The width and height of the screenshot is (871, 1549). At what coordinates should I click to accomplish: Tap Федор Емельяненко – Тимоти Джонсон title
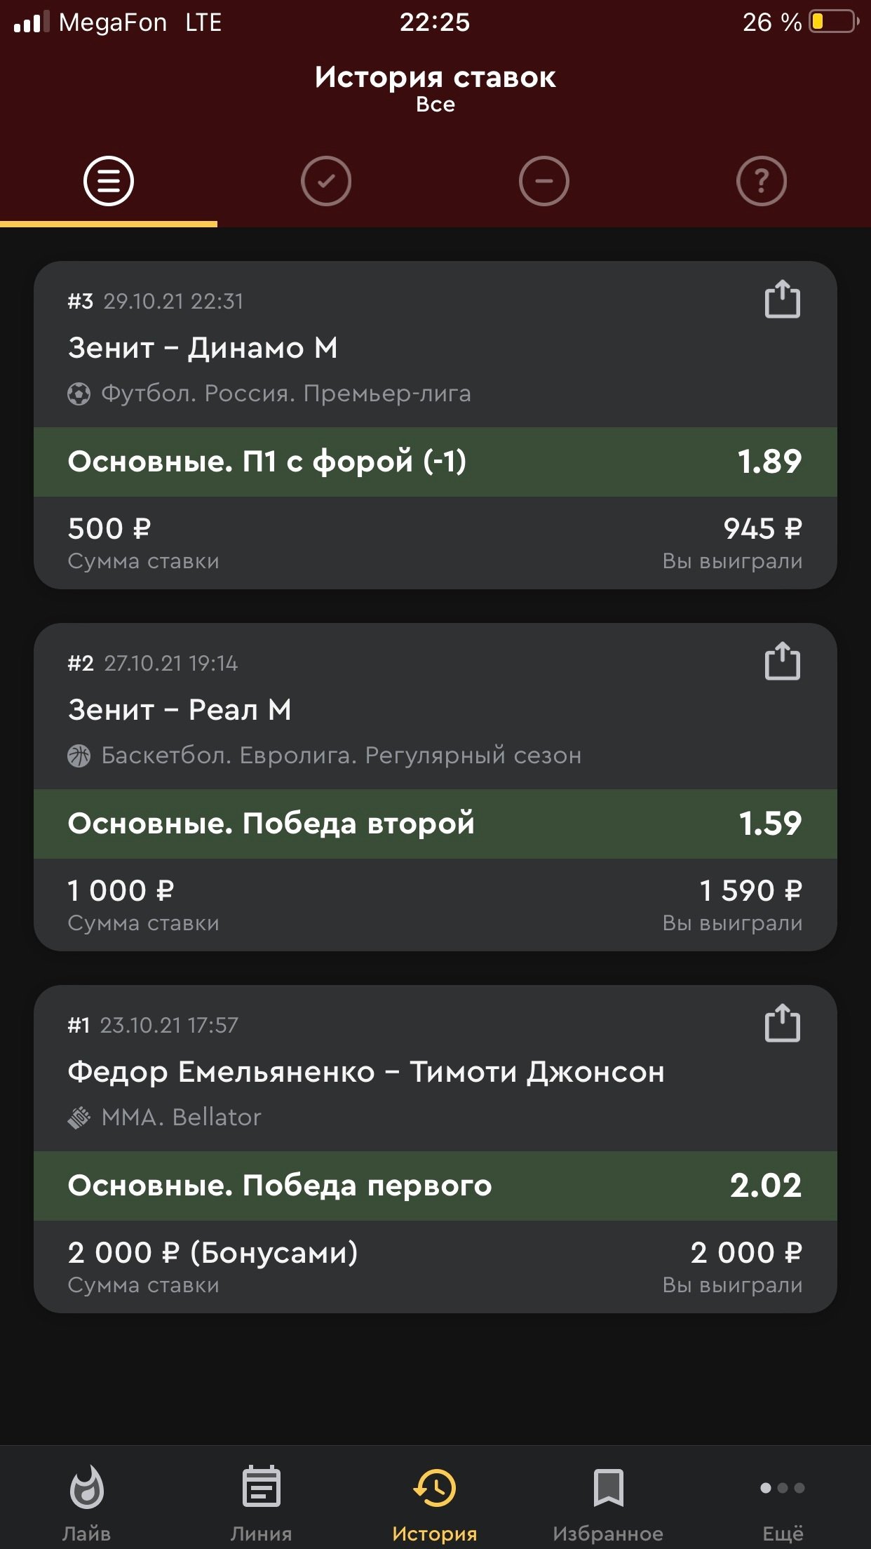point(366,1072)
